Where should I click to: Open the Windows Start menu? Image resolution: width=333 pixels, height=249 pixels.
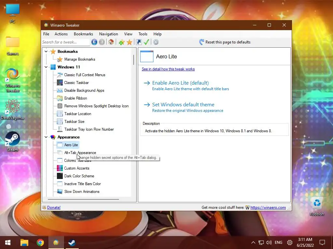point(8,243)
